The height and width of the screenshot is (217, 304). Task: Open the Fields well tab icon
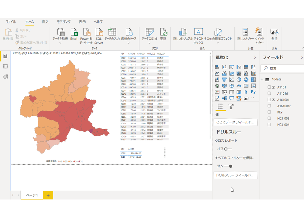[221, 107]
